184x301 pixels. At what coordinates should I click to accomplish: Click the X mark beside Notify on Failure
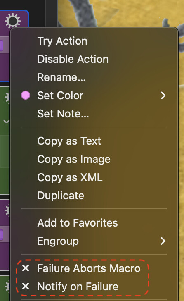[x=26, y=286]
